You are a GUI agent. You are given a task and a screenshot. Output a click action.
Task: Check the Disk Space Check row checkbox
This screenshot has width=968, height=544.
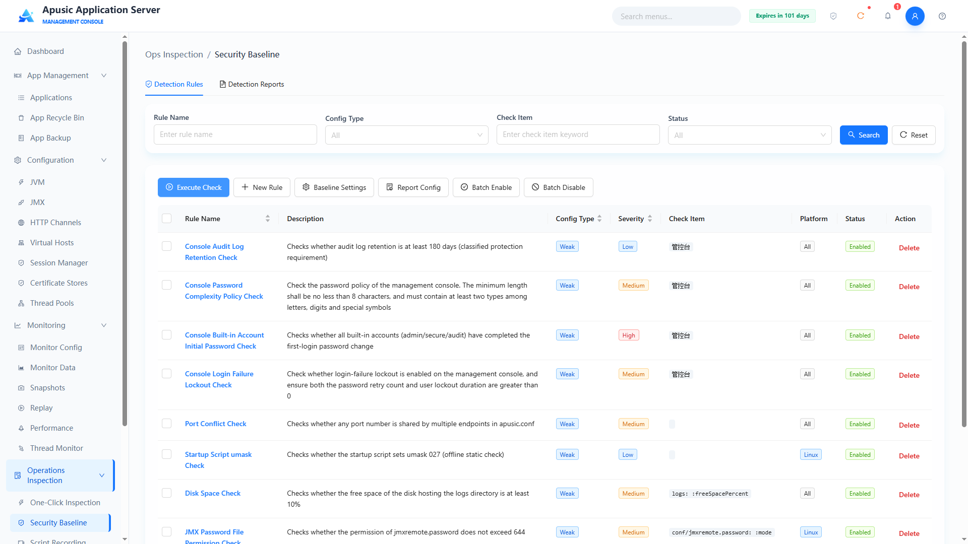[166, 493]
